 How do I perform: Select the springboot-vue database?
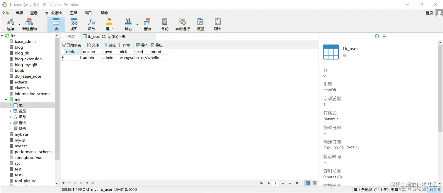point(28,158)
